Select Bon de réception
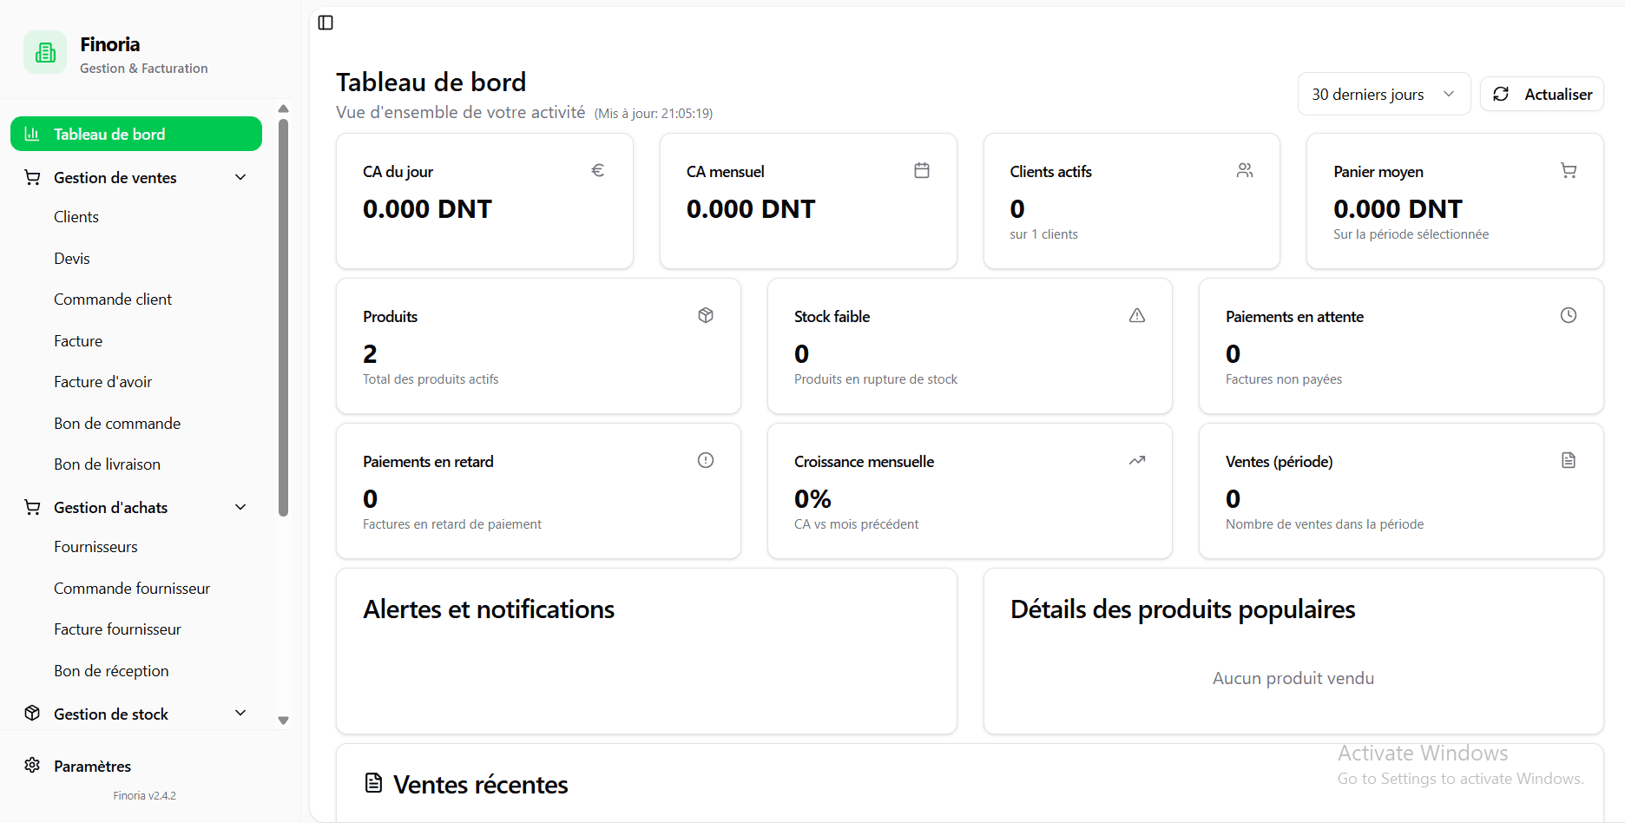Screen dimensions: 1625x823 point(111,671)
